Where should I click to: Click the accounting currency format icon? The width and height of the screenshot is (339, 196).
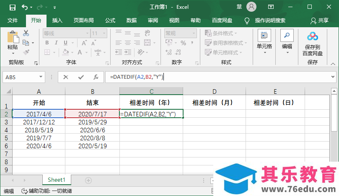169,42
